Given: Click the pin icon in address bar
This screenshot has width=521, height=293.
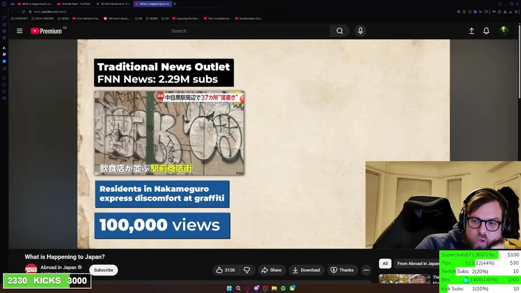Looking at the screenshot, I should click(x=464, y=12).
